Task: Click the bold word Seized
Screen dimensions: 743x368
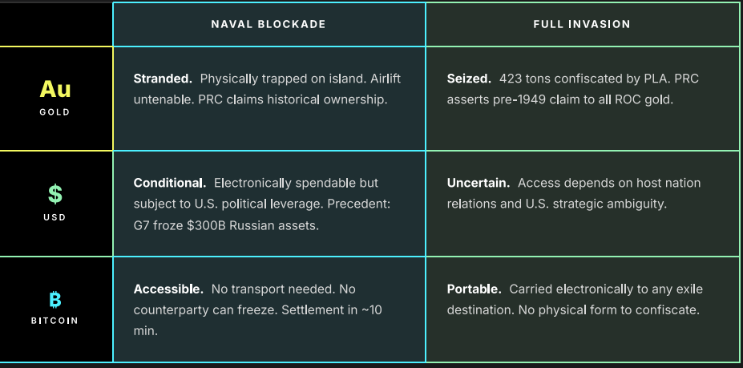Action: click(469, 79)
